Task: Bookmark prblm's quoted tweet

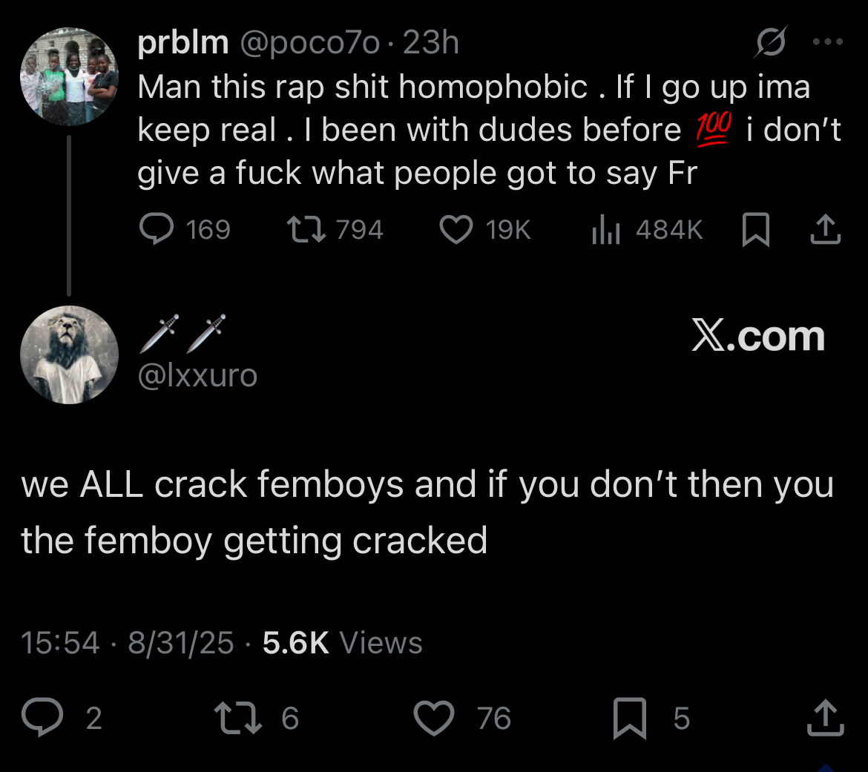Action: coord(756,230)
